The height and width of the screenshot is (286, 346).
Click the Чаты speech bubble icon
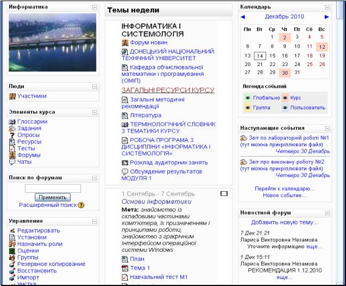tap(12, 161)
